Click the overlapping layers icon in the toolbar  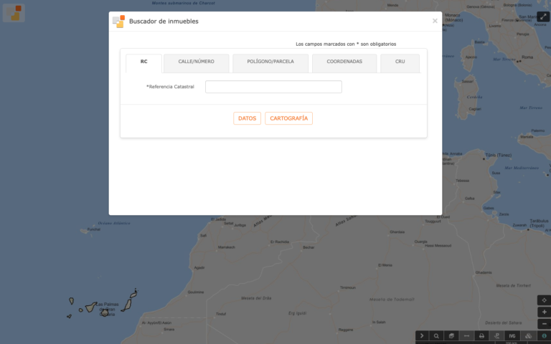[528, 336]
